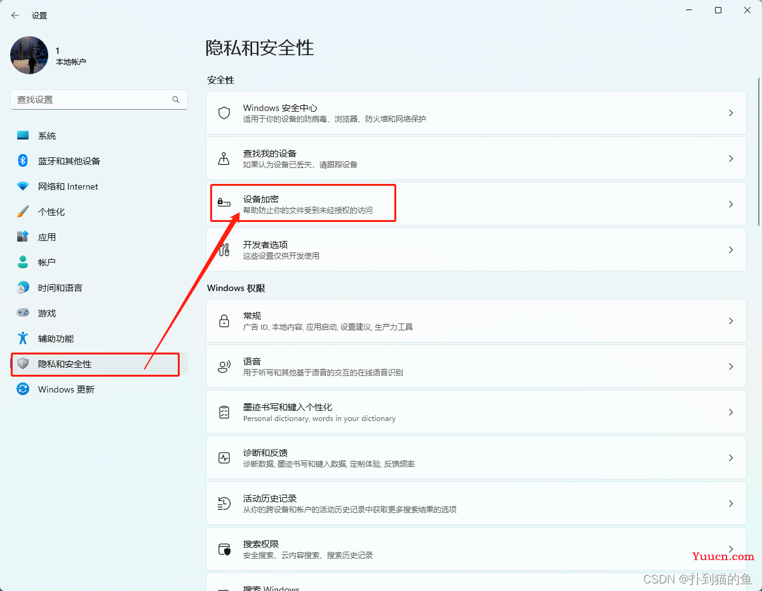Screen dimensions: 762x591
Task: Go back using the arrow icon
Action: pyautogui.click(x=15, y=15)
